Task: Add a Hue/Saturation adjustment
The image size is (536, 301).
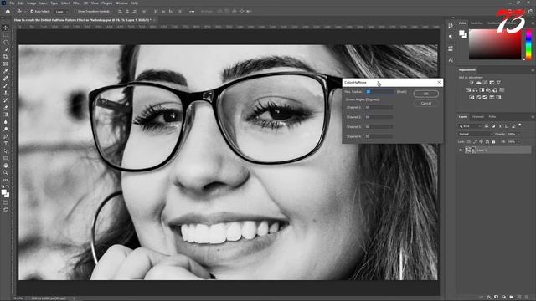Action: pyautogui.click(x=468, y=90)
